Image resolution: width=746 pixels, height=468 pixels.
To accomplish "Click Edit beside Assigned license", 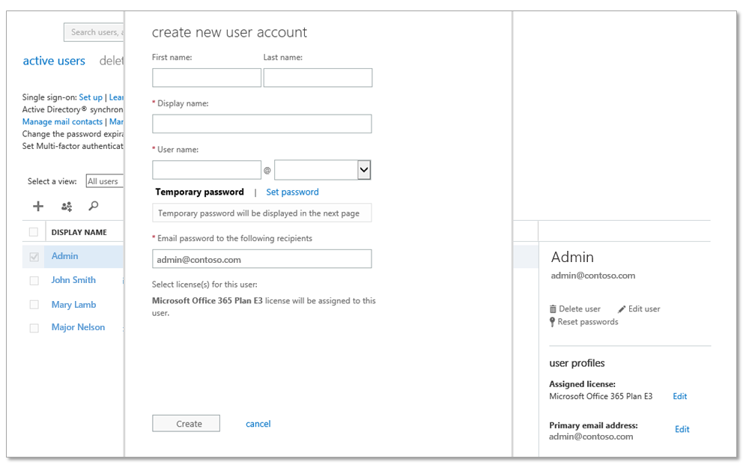I will pos(679,396).
